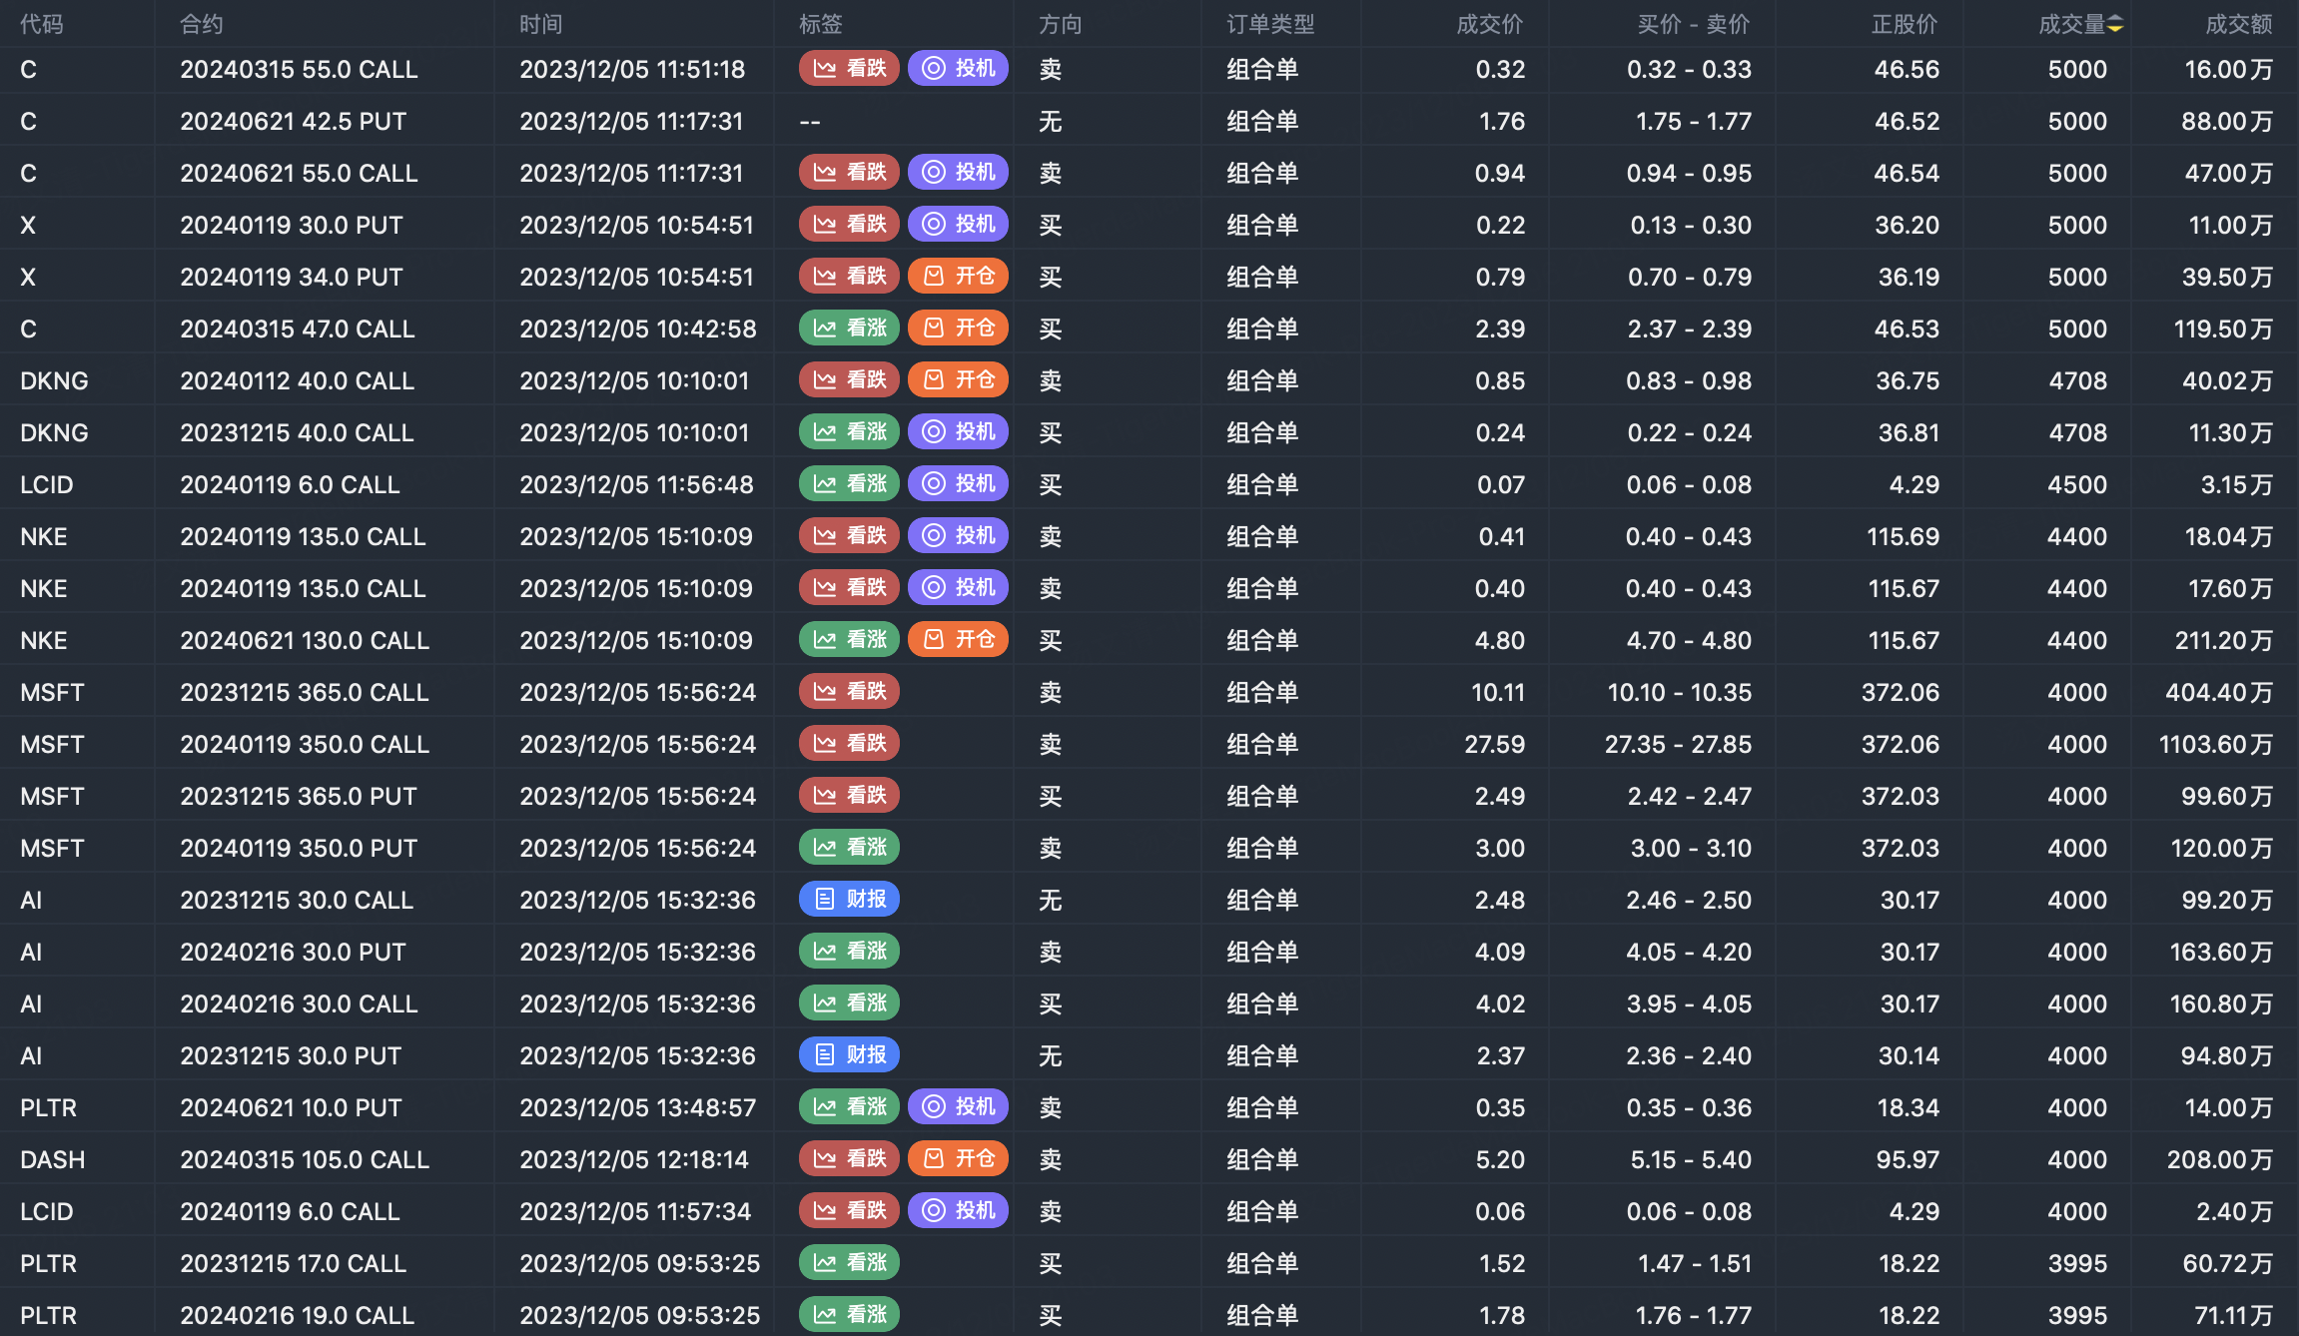Click the 订单类型 column header
This screenshot has width=2299, height=1336.
(1270, 24)
